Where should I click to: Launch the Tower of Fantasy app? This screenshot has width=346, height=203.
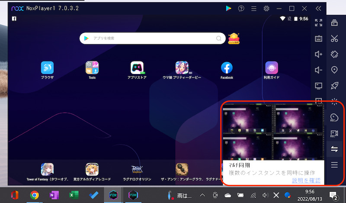click(47, 169)
